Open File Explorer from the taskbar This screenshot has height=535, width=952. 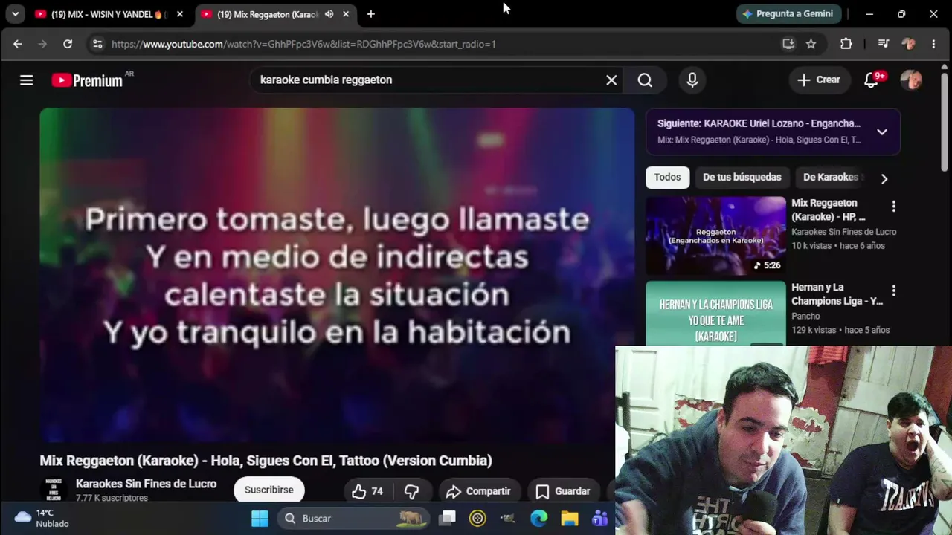(569, 519)
